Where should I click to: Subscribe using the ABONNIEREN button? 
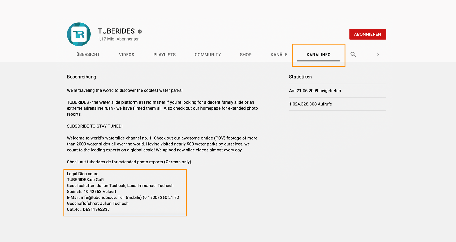368,34
